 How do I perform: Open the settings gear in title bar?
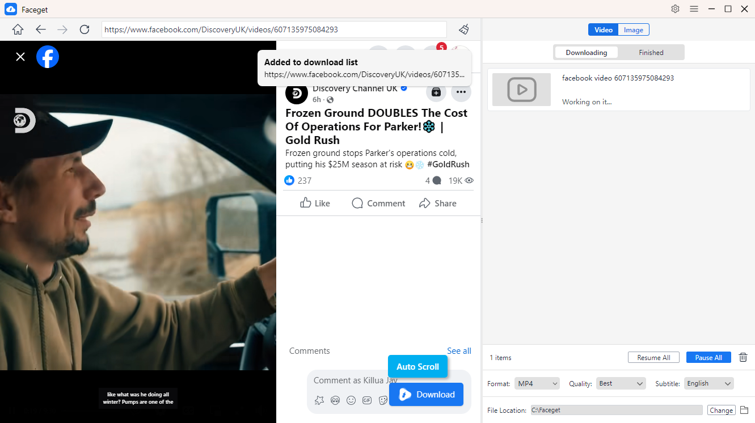coord(675,9)
